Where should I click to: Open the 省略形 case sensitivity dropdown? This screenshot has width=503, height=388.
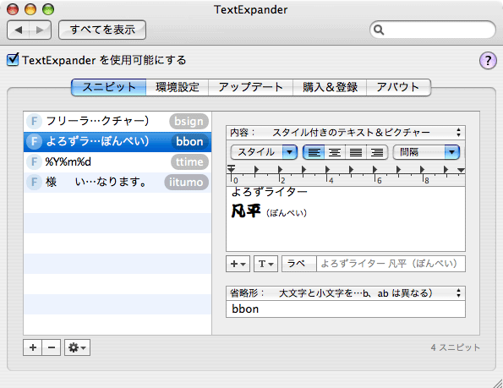click(346, 293)
